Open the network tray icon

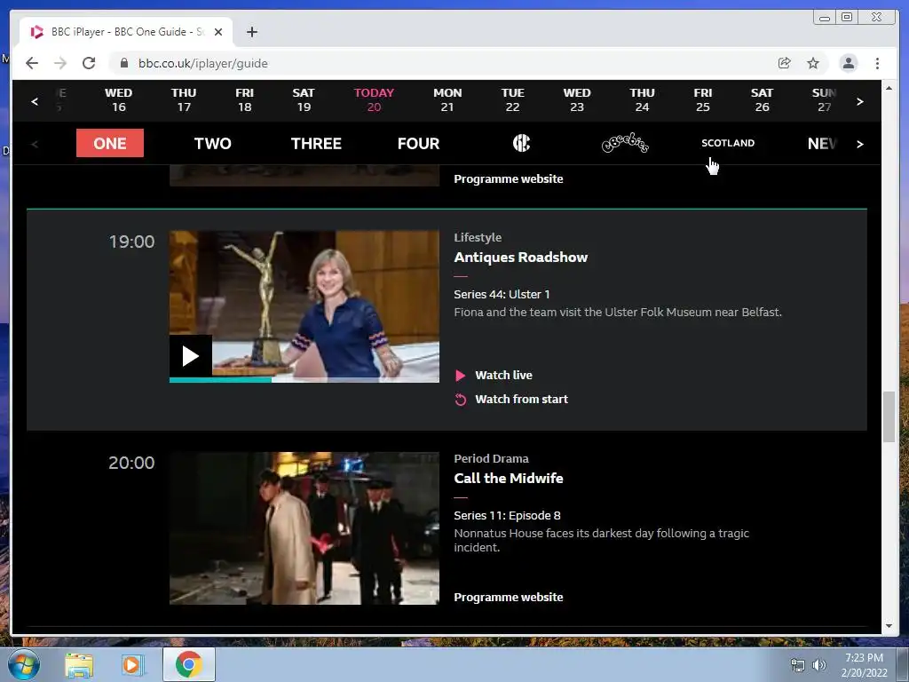click(798, 665)
